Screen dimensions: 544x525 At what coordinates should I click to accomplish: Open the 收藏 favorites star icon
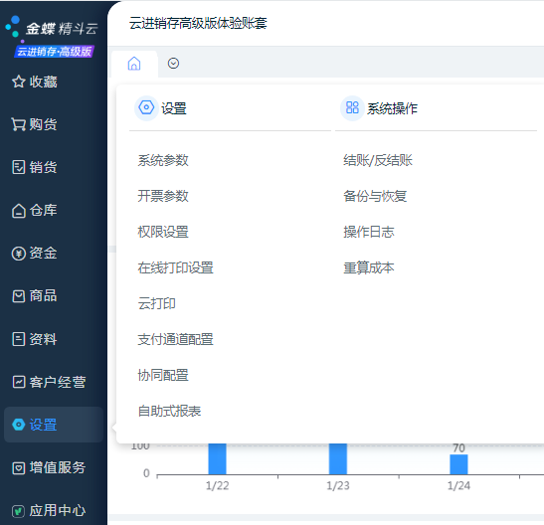coord(18,82)
